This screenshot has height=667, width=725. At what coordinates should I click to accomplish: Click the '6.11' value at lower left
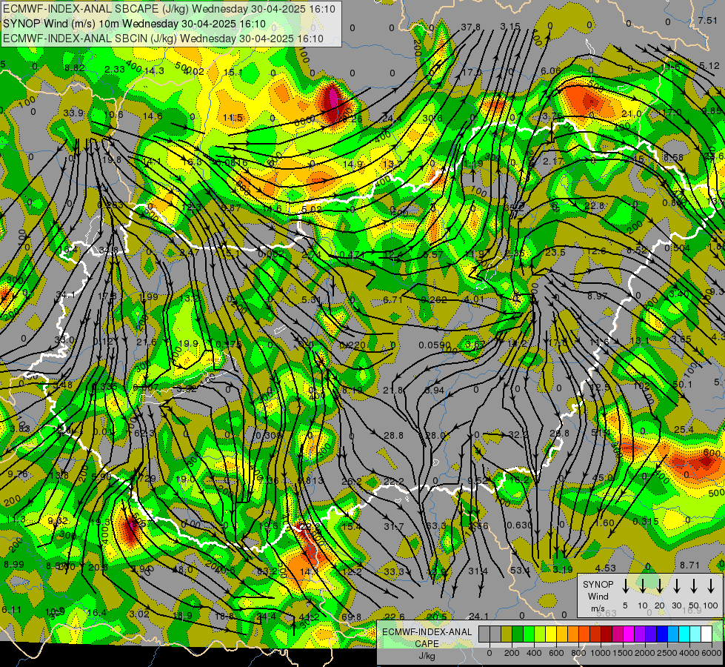12,610
